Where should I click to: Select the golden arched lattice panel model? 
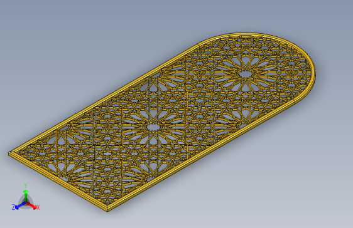[x=162, y=122]
